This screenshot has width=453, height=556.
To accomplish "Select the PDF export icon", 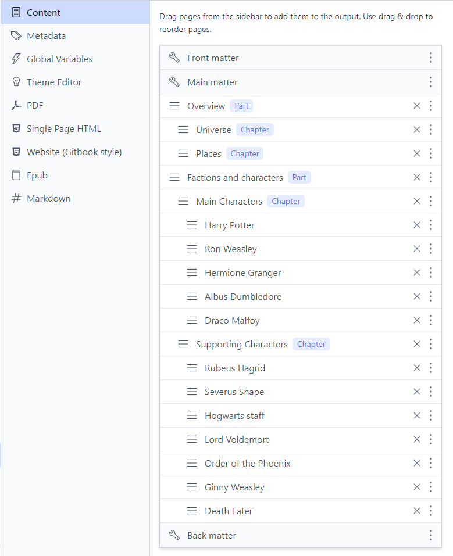I will pos(15,105).
